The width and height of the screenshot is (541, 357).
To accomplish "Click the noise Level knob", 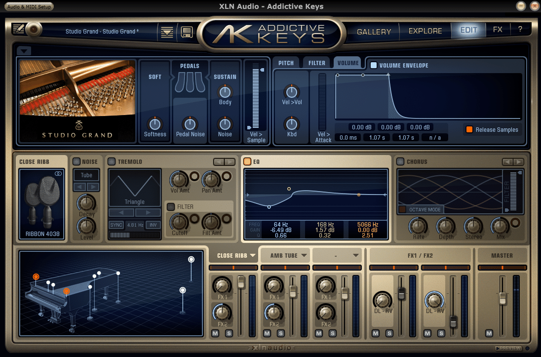I will click(x=86, y=227).
